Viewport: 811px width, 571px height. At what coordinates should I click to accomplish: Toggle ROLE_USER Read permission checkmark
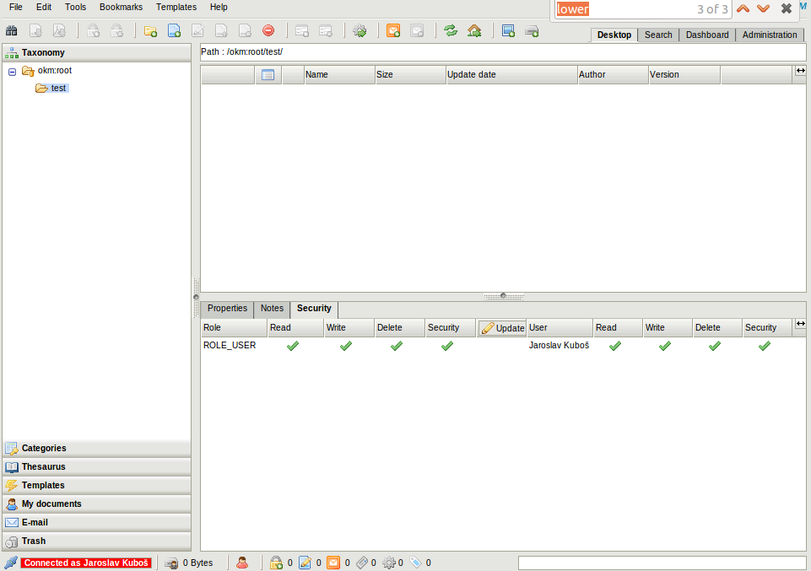pos(293,346)
